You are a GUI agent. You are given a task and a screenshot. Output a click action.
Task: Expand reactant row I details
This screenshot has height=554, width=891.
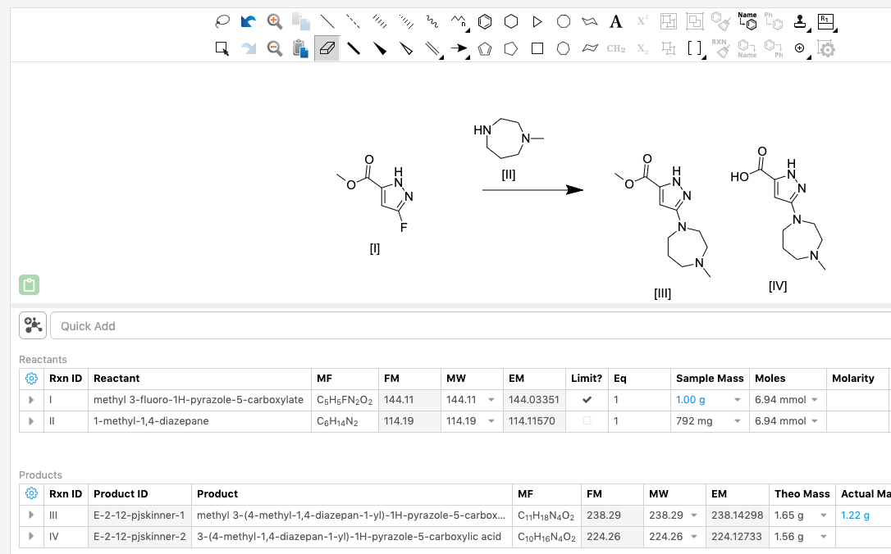point(31,400)
